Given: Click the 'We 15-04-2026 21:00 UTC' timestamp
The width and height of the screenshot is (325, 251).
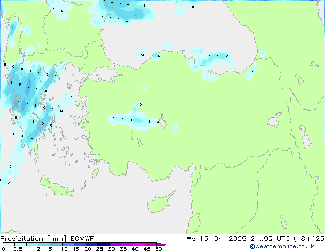Looking at the screenshot, I should (x=238, y=239).
